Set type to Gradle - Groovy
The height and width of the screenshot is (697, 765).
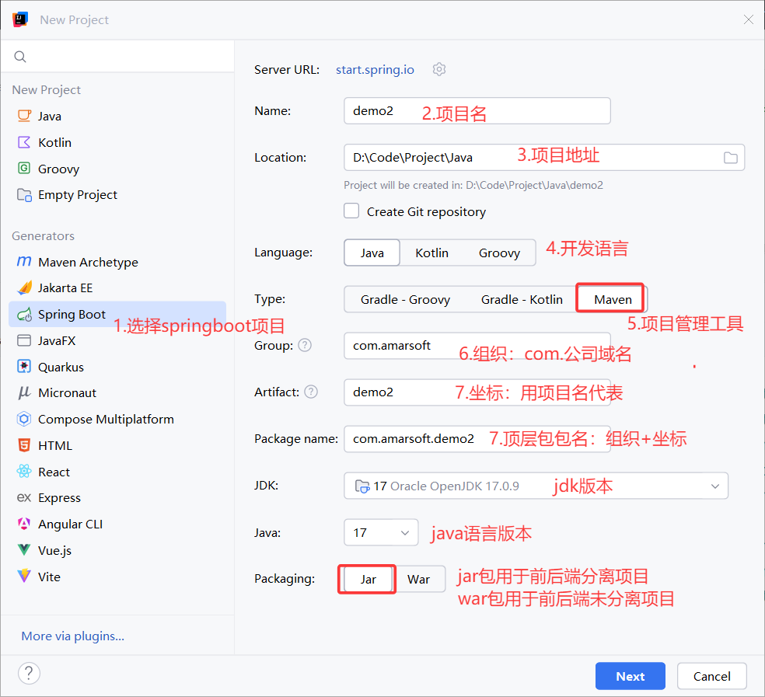click(x=405, y=299)
